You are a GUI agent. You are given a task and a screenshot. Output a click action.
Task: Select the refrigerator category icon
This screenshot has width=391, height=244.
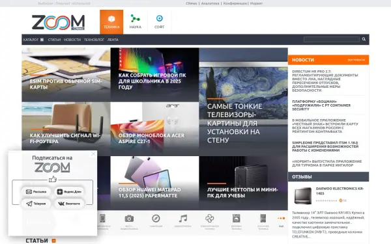[263, 219]
